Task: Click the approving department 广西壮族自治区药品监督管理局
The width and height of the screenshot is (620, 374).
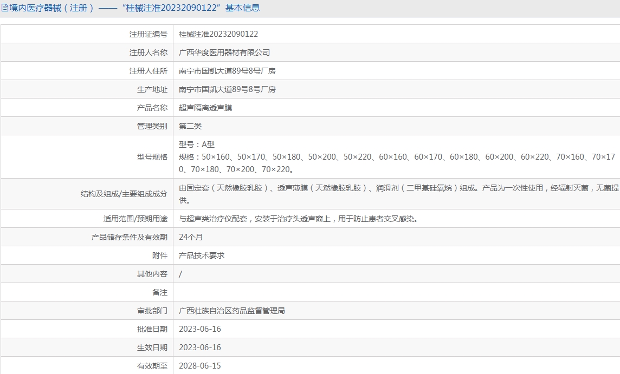Action: pyautogui.click(x=232, y=311)
